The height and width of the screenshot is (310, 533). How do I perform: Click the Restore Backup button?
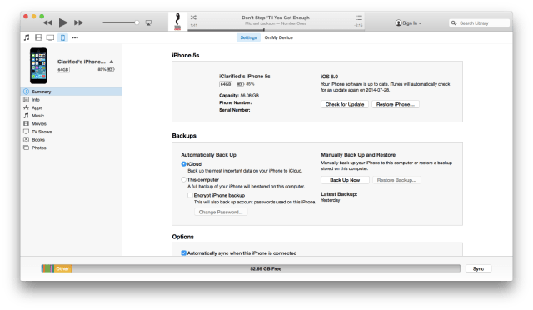[396, 180]
